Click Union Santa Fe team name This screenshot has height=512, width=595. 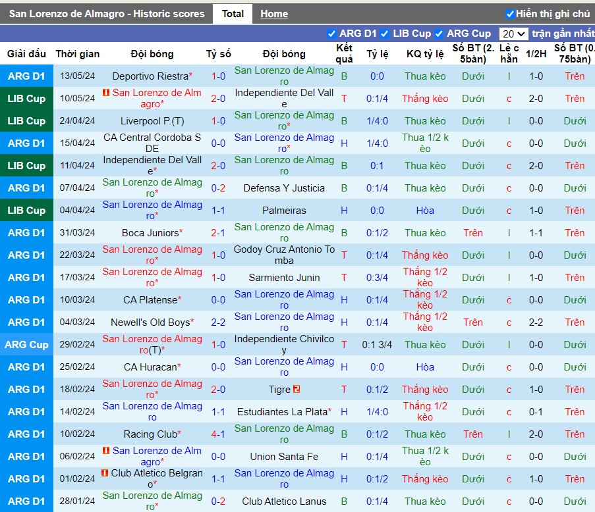(x=284, y=456)
